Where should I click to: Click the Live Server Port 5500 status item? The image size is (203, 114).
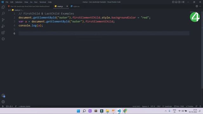179,106
